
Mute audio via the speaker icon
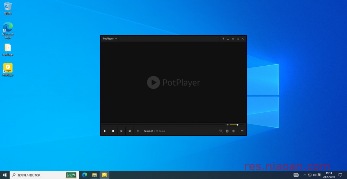click(x=227, y=125)
